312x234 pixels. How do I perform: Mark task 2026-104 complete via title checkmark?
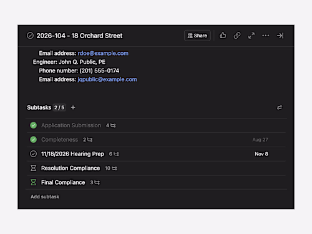(30, 36)
